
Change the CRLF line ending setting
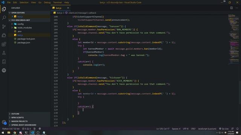tap(193, 129)
